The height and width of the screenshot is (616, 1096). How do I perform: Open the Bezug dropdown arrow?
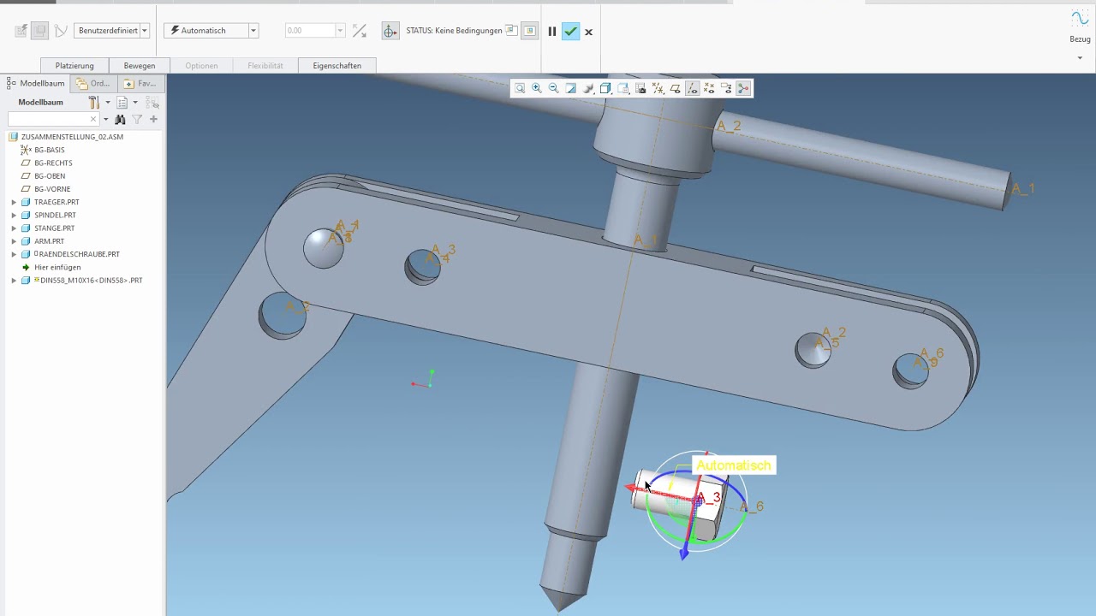[x=1080, y=58]
